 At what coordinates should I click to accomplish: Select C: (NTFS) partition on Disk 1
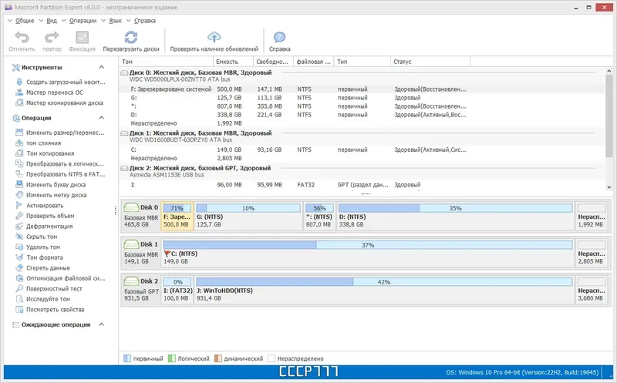pos(368,253)
